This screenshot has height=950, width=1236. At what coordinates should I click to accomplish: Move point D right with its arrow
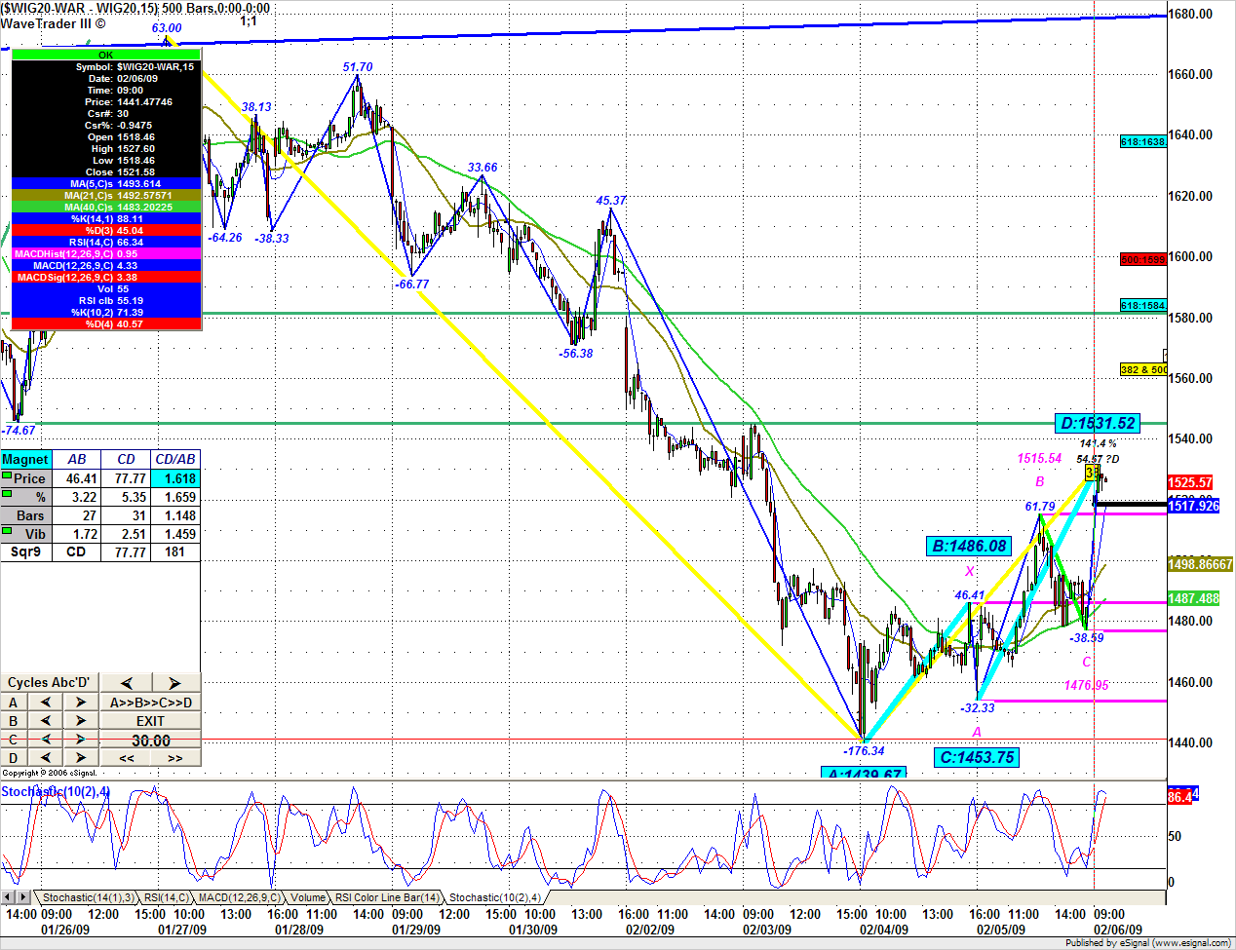click(x=81, y=757)
